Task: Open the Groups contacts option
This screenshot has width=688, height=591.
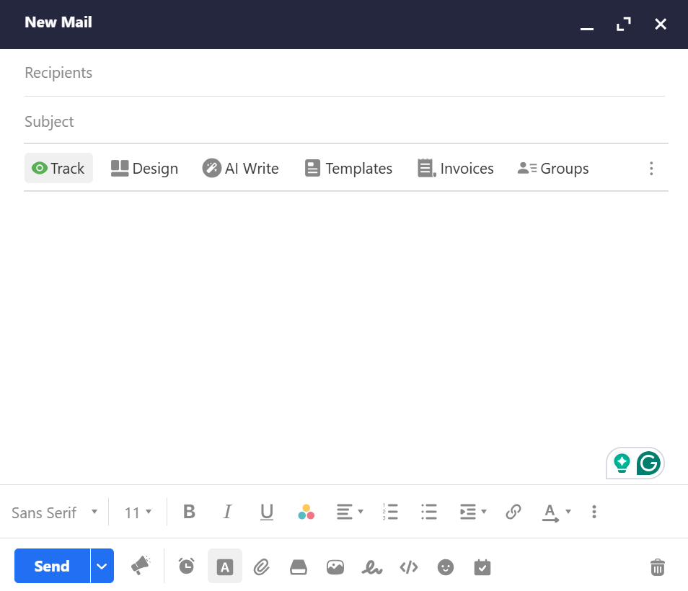Action: (553, 168)
